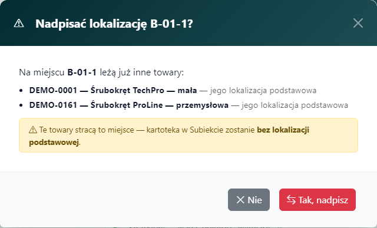This screenshot has width=377, height=228.
Task: Click the bold B-01-1 location in intro sentence
Action: click(x=82, y=72)
